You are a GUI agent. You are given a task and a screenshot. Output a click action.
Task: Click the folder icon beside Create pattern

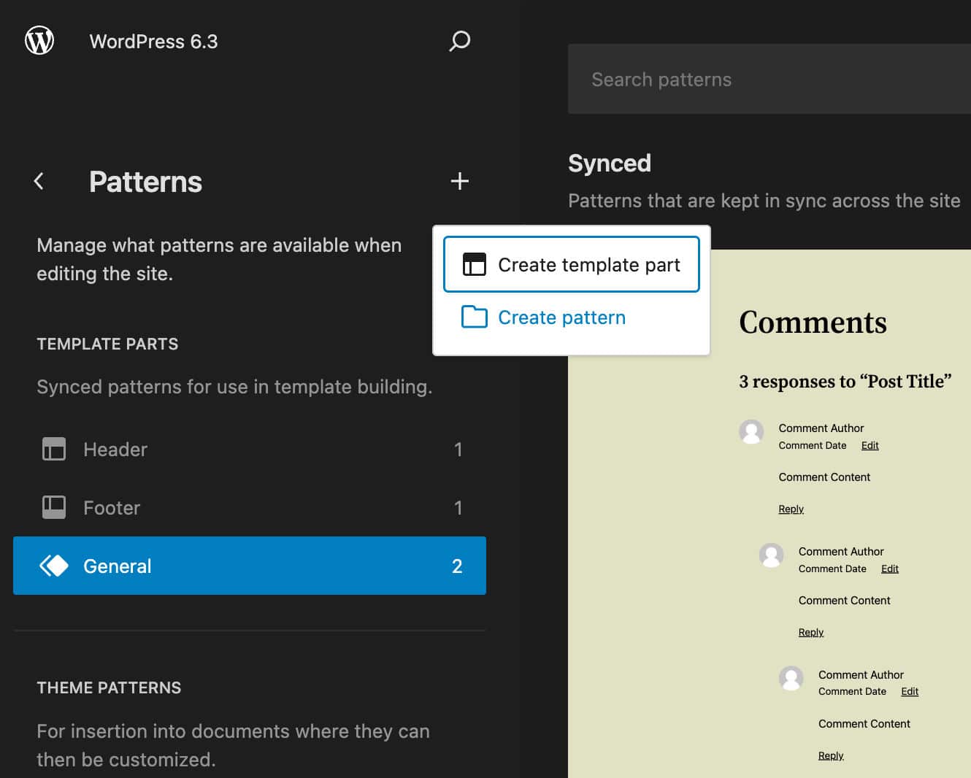pyautogui.click(x=475, y=317)
